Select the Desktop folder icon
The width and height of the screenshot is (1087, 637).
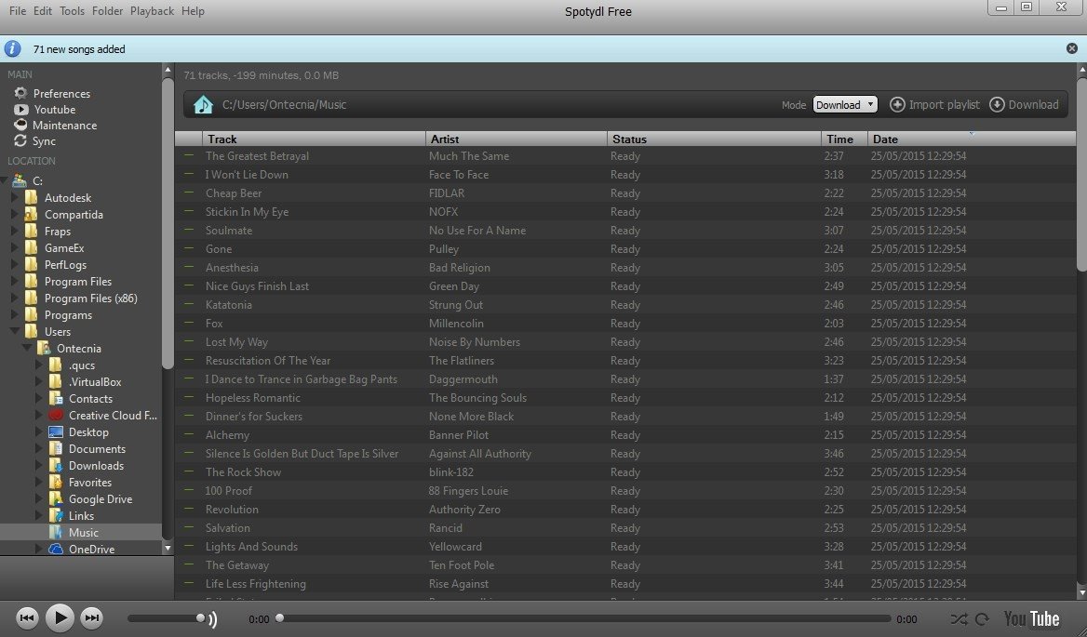coord(56,432)
